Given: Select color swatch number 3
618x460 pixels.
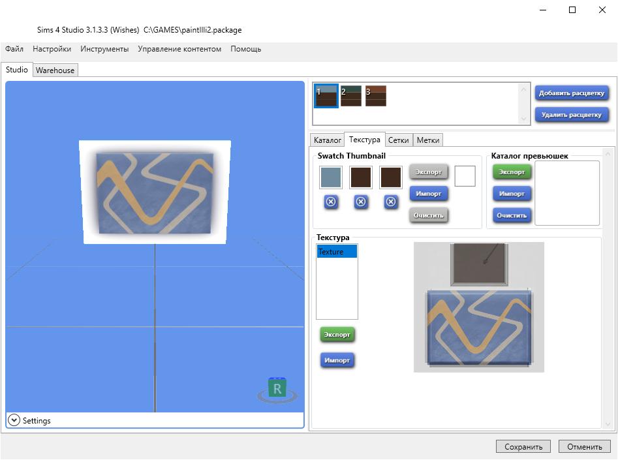Looking at the screenshot, I should (376, 96).
